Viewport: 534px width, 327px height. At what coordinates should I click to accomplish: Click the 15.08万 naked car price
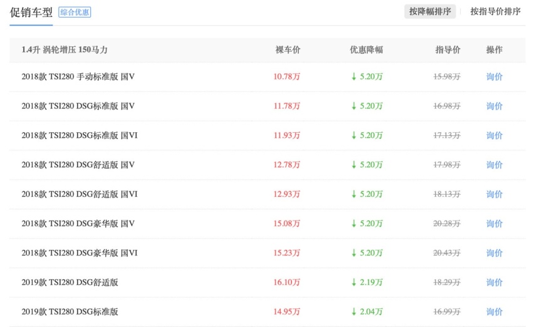point(287,224)
